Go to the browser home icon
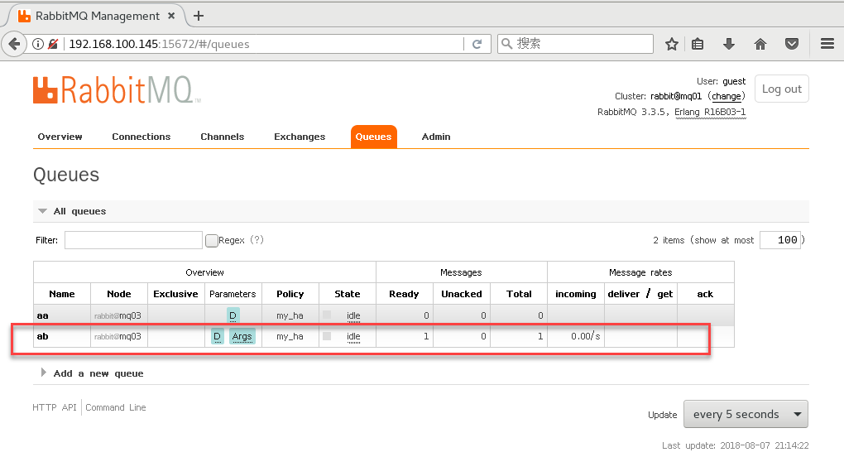The width and height of the screenshot is (844, 457). click(760, 44)
